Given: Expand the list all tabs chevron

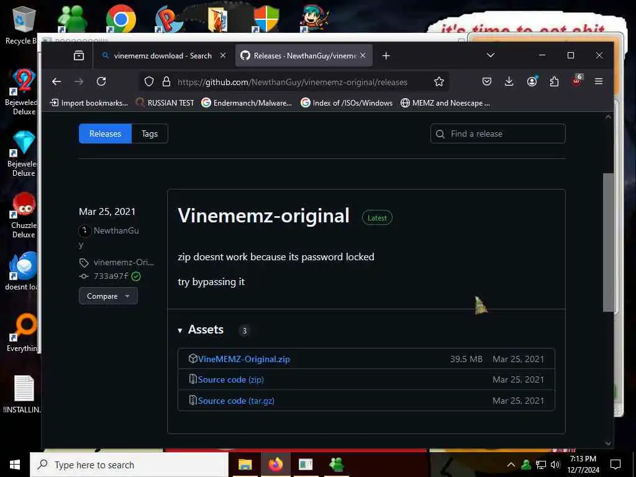Looking at the screenshot, I should pyautogui.click(x=491, y=55).
